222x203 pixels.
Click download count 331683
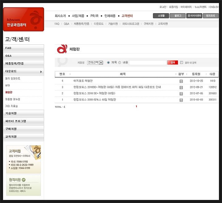(x=212, y=93)
